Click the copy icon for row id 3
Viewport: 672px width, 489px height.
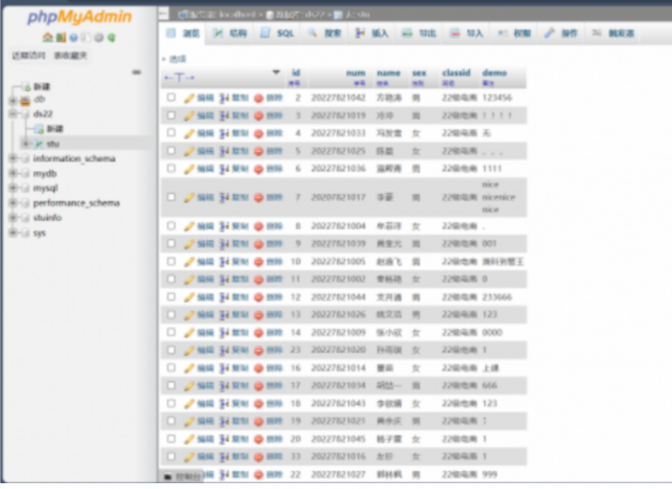pos(224,116)
